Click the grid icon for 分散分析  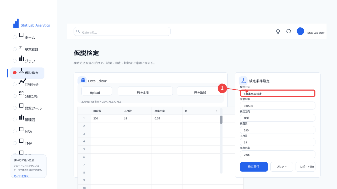pyautogui.click(x=21, y=93)
